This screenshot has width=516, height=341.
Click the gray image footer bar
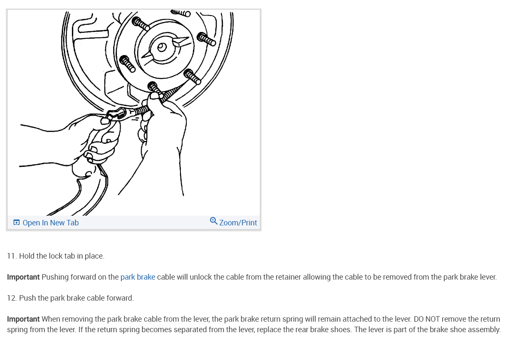[x=134, y=222]
